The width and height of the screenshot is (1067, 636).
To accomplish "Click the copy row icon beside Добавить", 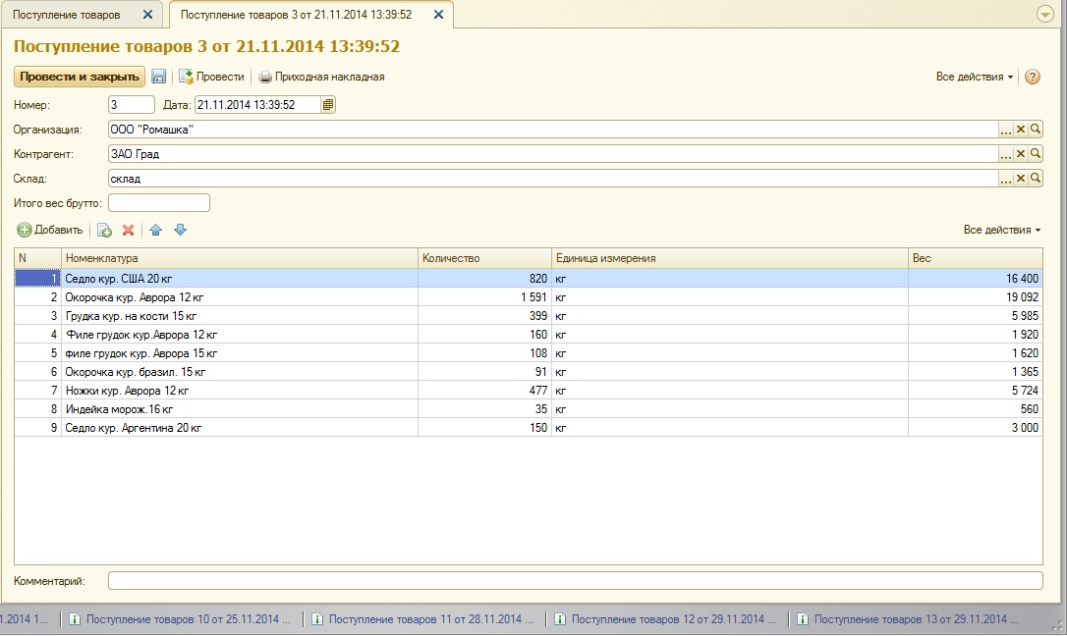I will pyautogui.click(x=104, y=230).
